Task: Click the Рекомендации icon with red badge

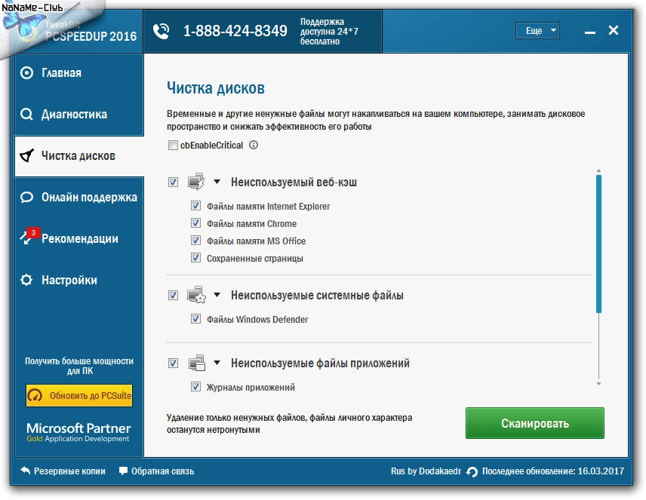Action: click(x=29, y=236)
